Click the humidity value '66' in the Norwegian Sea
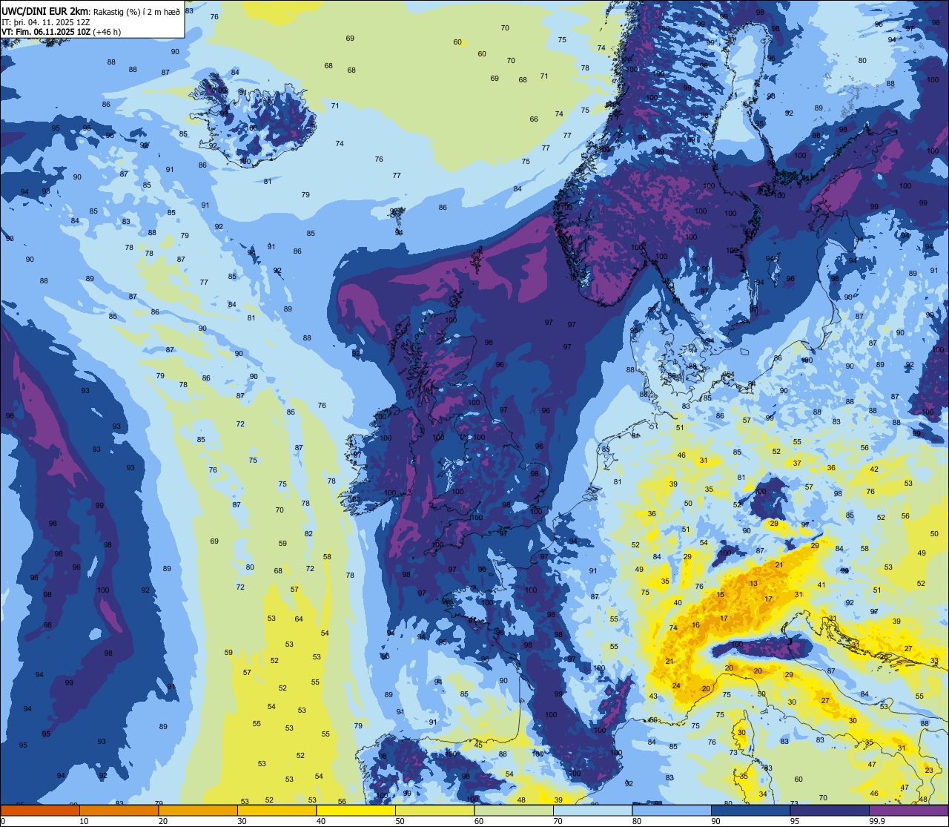Viewport: 949px width, 827px height. tap(534, 119)
